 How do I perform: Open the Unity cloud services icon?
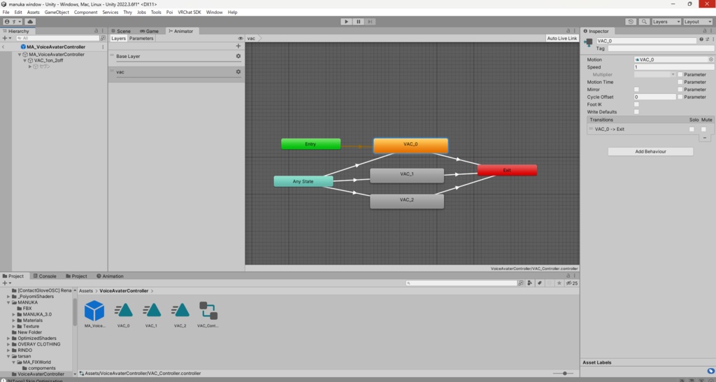30,22
